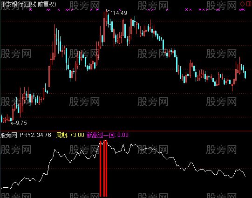Screen dimensions: 252x198
Task: Click the left red signal bar in indicator
Action: click(x=101, y=169)
